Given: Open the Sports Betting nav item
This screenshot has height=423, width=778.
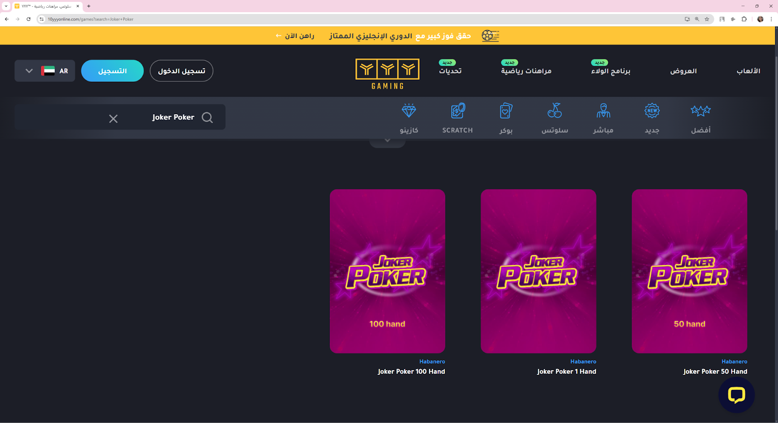Looking at the screenshot, I should (x=526, y=71).
